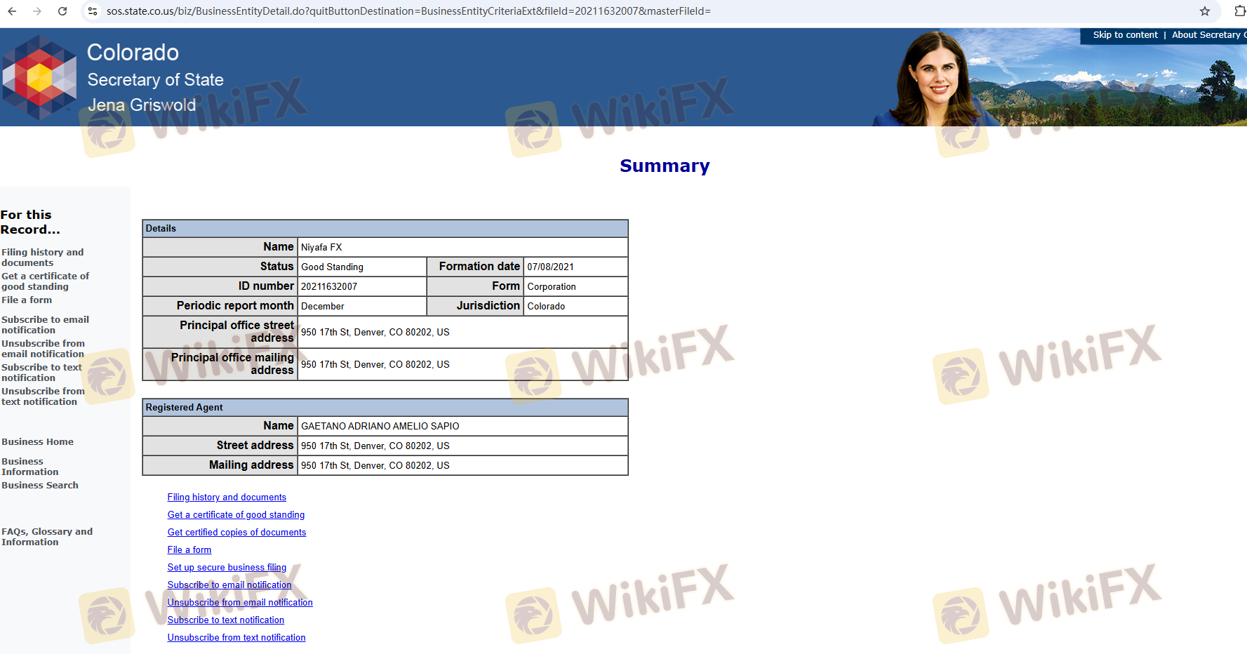The height and width of the screenshot is (654, 1247).
Task: Select Business Search in sidebar
Action: (40, 486)
